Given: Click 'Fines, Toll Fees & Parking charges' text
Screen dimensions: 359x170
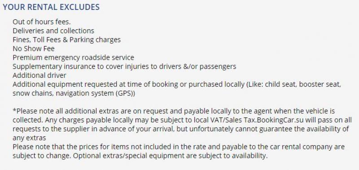Looking at the screenshot, I should [x=66, y=40].
